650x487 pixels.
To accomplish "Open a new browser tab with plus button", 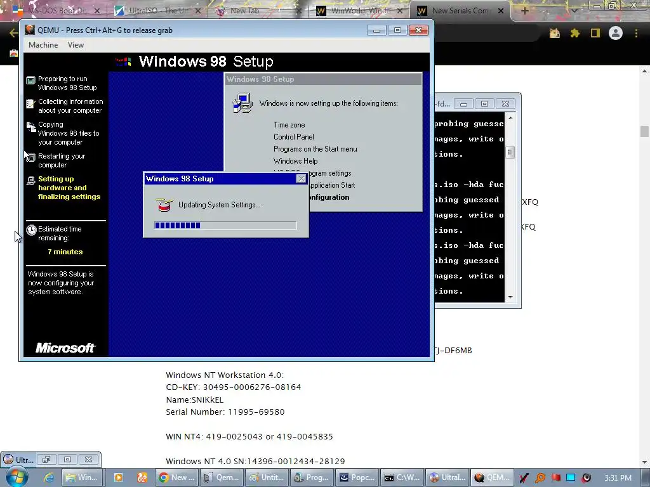I will 524,11.
